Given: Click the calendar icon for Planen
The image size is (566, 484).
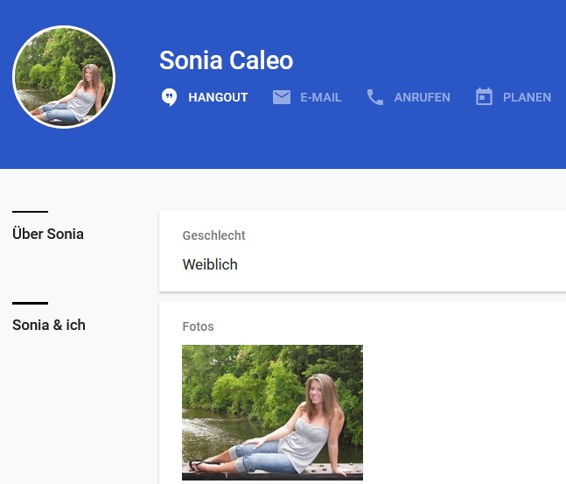Looking at the screenshot, I should [x=484, y=97].
